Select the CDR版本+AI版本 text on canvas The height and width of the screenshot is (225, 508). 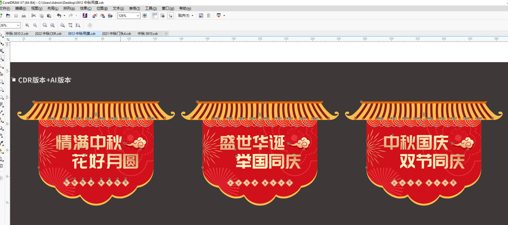(45, 80)
